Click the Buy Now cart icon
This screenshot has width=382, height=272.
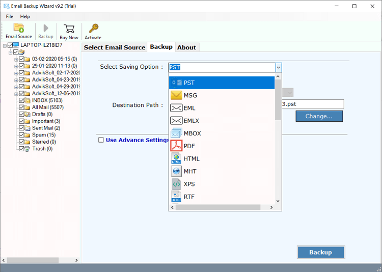(69, 31)
